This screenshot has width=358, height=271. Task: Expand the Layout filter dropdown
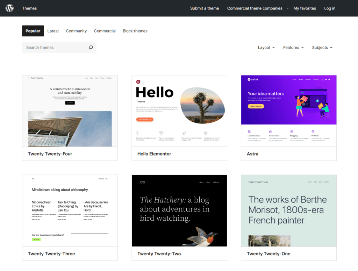click(x=266, y=48)
